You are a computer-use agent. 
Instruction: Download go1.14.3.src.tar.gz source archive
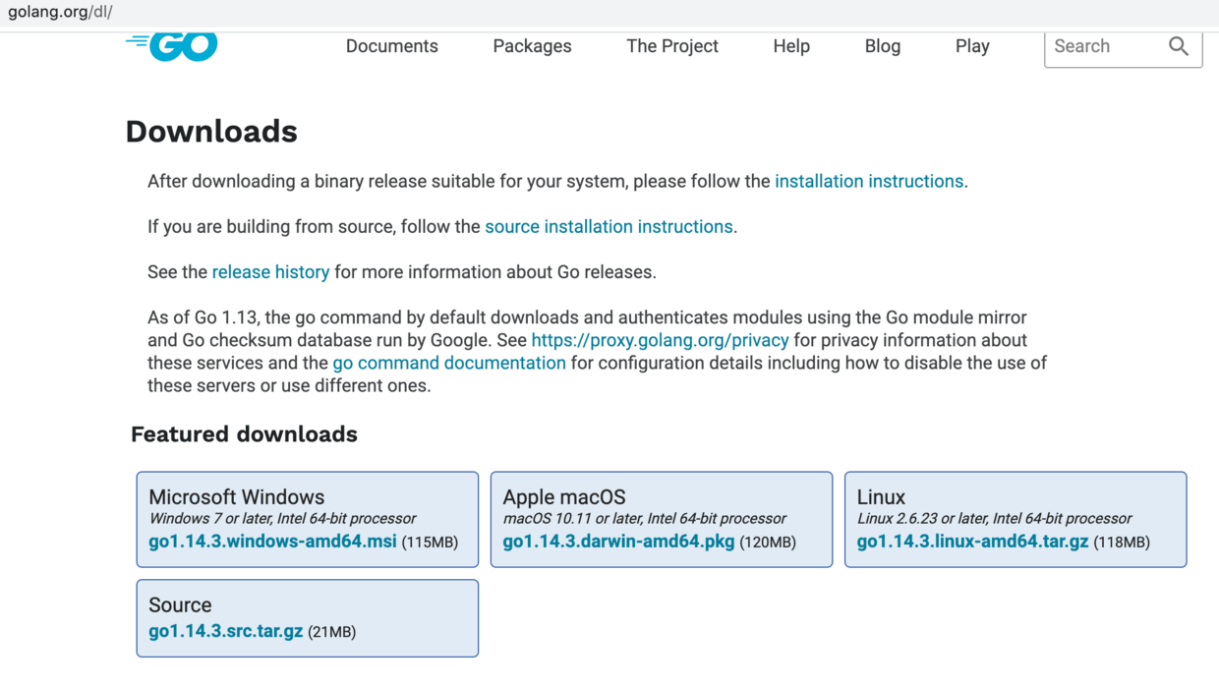click(x=225, y=631)
